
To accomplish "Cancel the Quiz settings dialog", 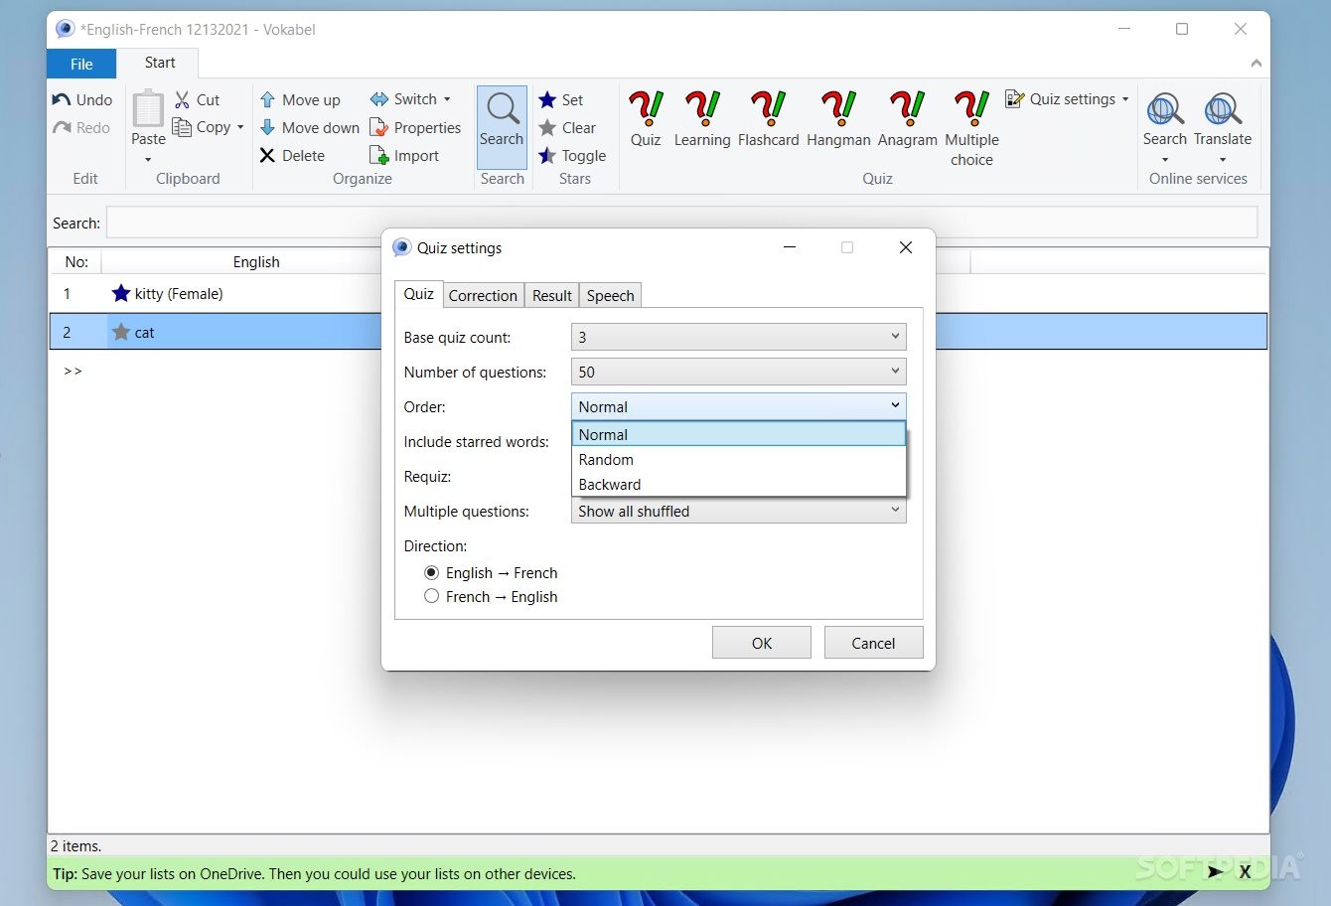I will 873,643.
